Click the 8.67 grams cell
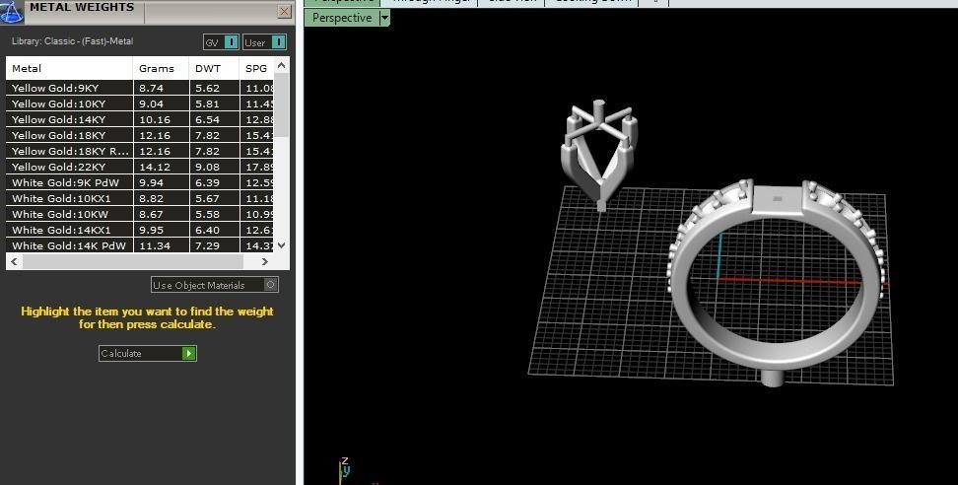 coord(161,214)
